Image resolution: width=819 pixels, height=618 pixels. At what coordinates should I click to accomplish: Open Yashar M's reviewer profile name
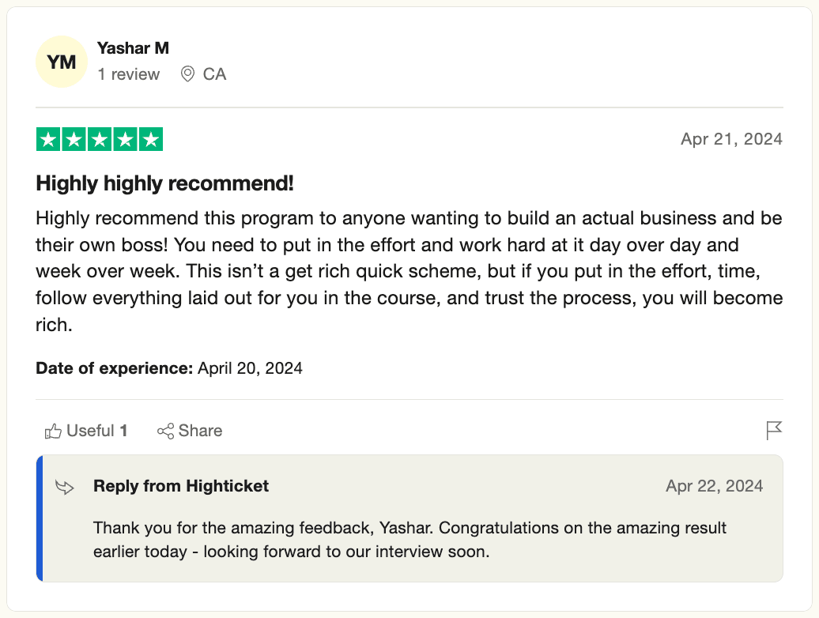(133, 48)
